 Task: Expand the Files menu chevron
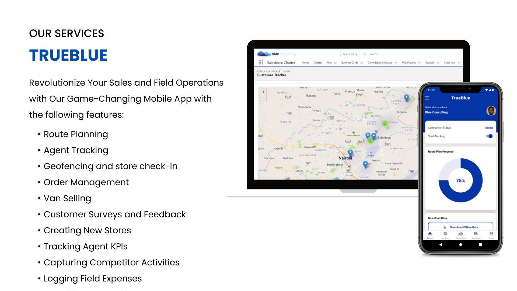tap(335, 63)
